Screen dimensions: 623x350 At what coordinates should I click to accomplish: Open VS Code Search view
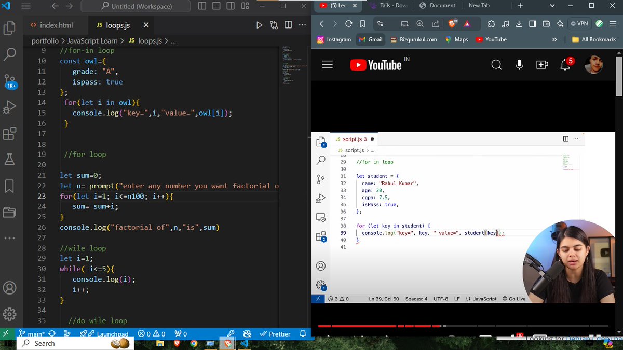9,54
